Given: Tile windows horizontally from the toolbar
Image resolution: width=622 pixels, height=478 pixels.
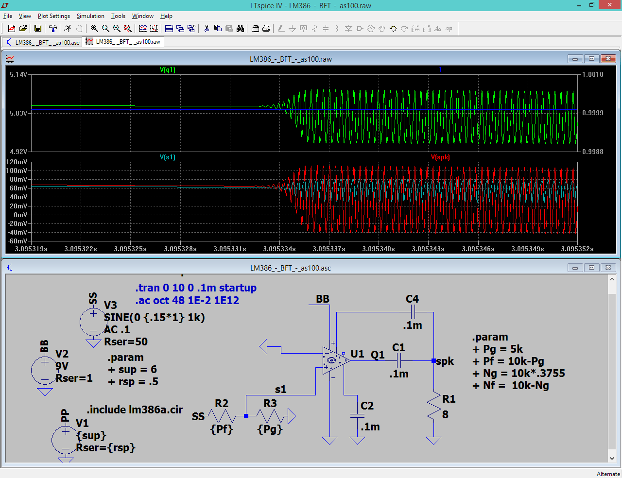Looking at the screenshot, I should coord(169,29).
